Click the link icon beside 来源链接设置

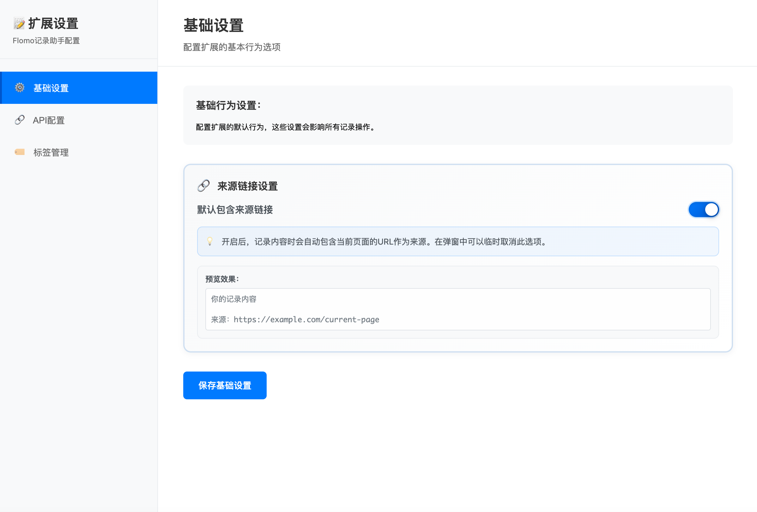click(203, 186)
